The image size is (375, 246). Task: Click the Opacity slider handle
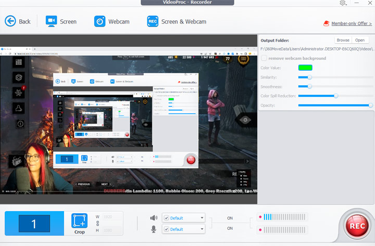[370, 105]
